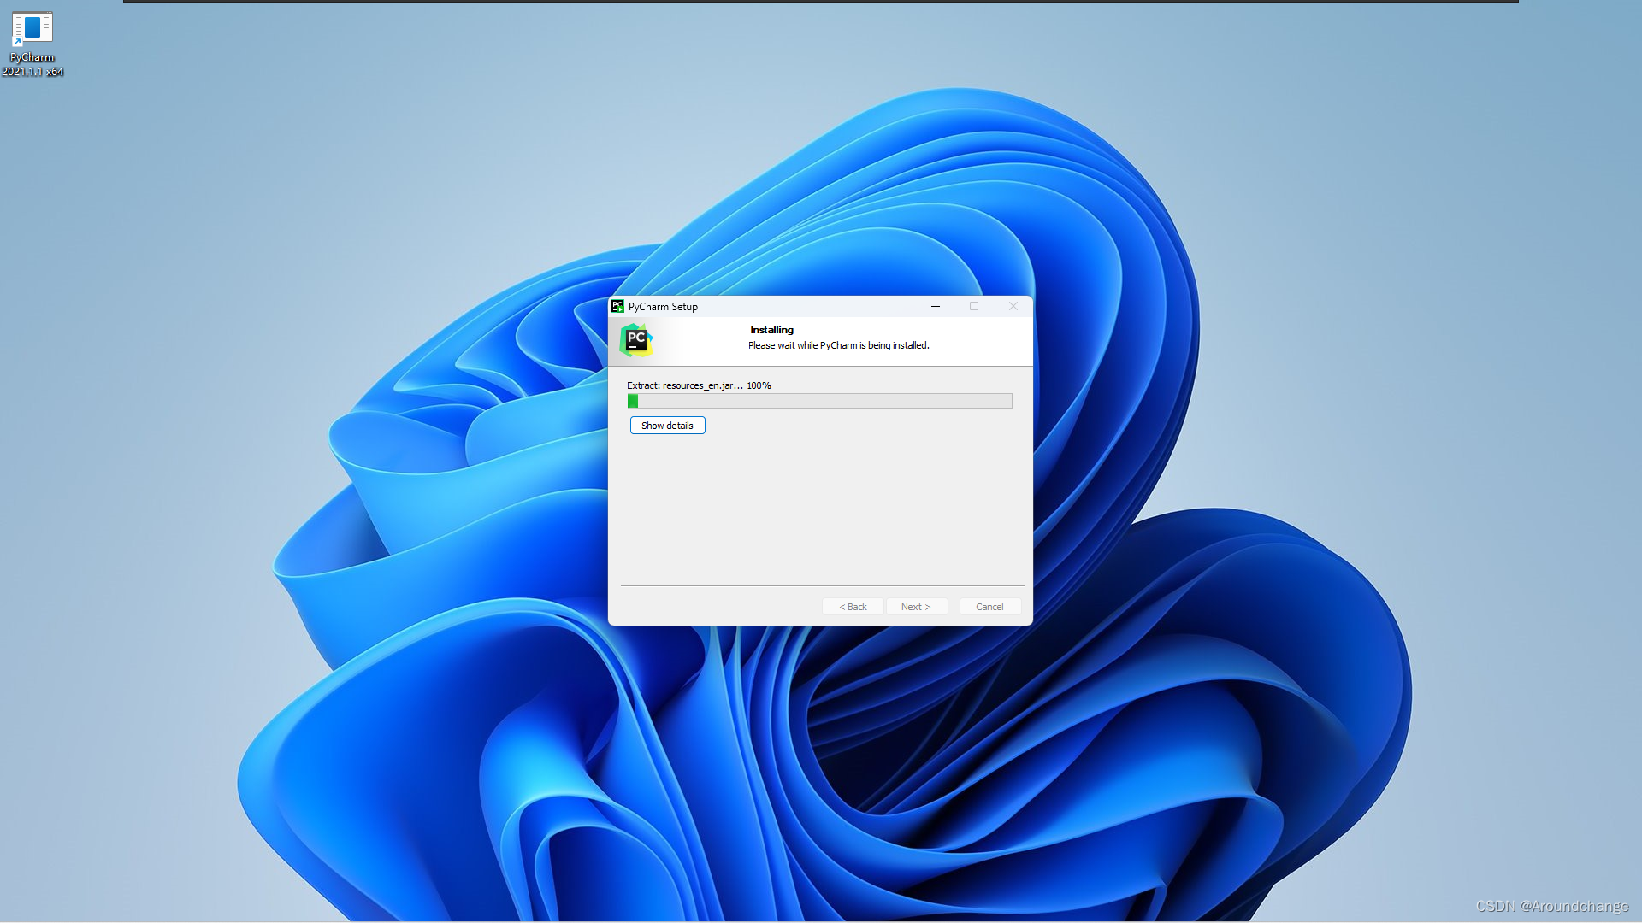Click the CSDN @Aroundchange watermark text
Viewport: 1642px width, 923px height.
[1551, 906]
